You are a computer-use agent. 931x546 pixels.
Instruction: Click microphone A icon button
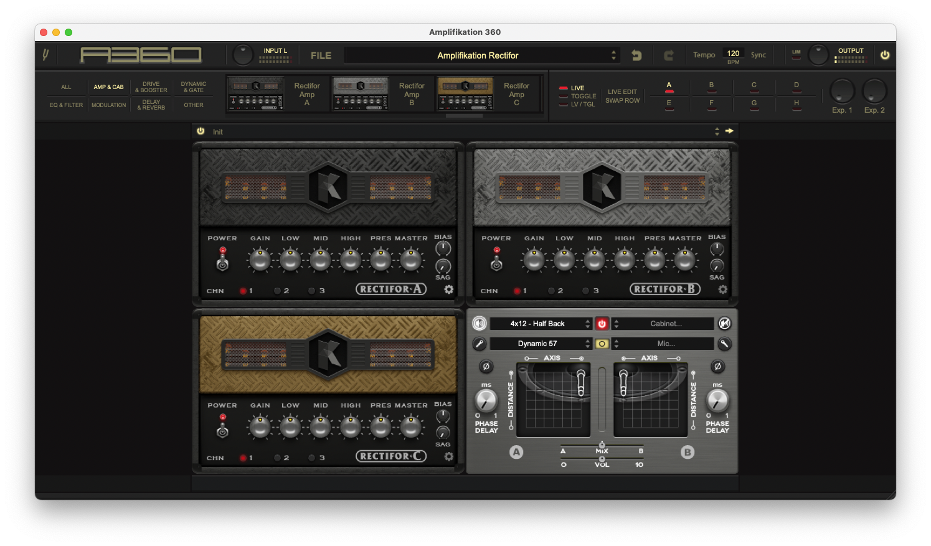[x=479, y=344]
